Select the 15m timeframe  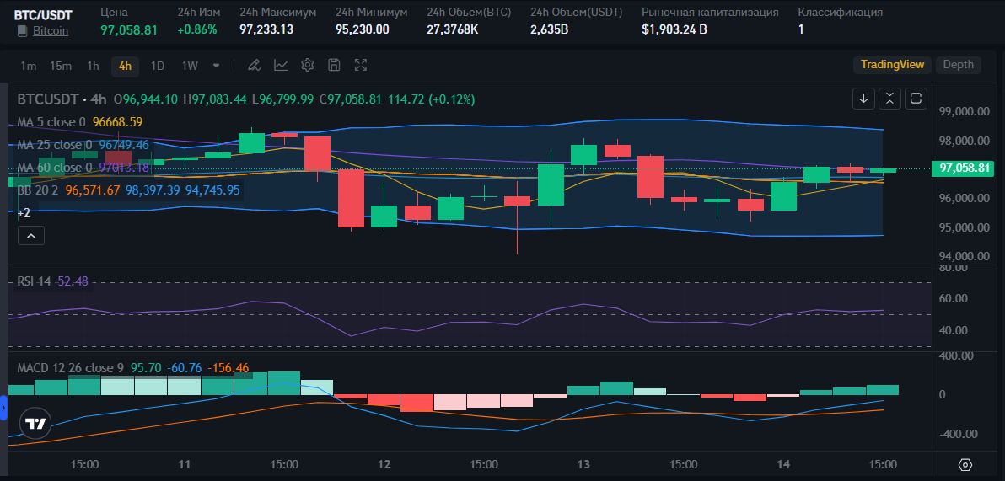point(61,66)
